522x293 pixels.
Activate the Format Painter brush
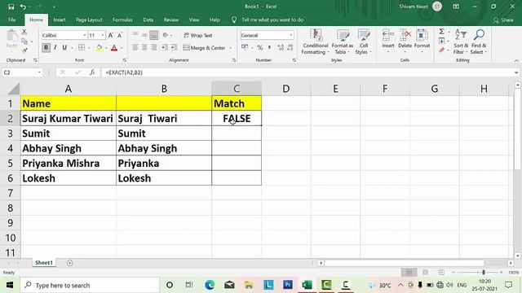pos(24,50)
